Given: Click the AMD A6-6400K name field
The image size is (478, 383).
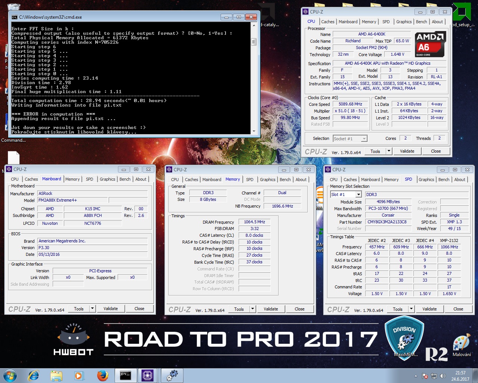Looking at the screenshot, I should click(372, 34).
